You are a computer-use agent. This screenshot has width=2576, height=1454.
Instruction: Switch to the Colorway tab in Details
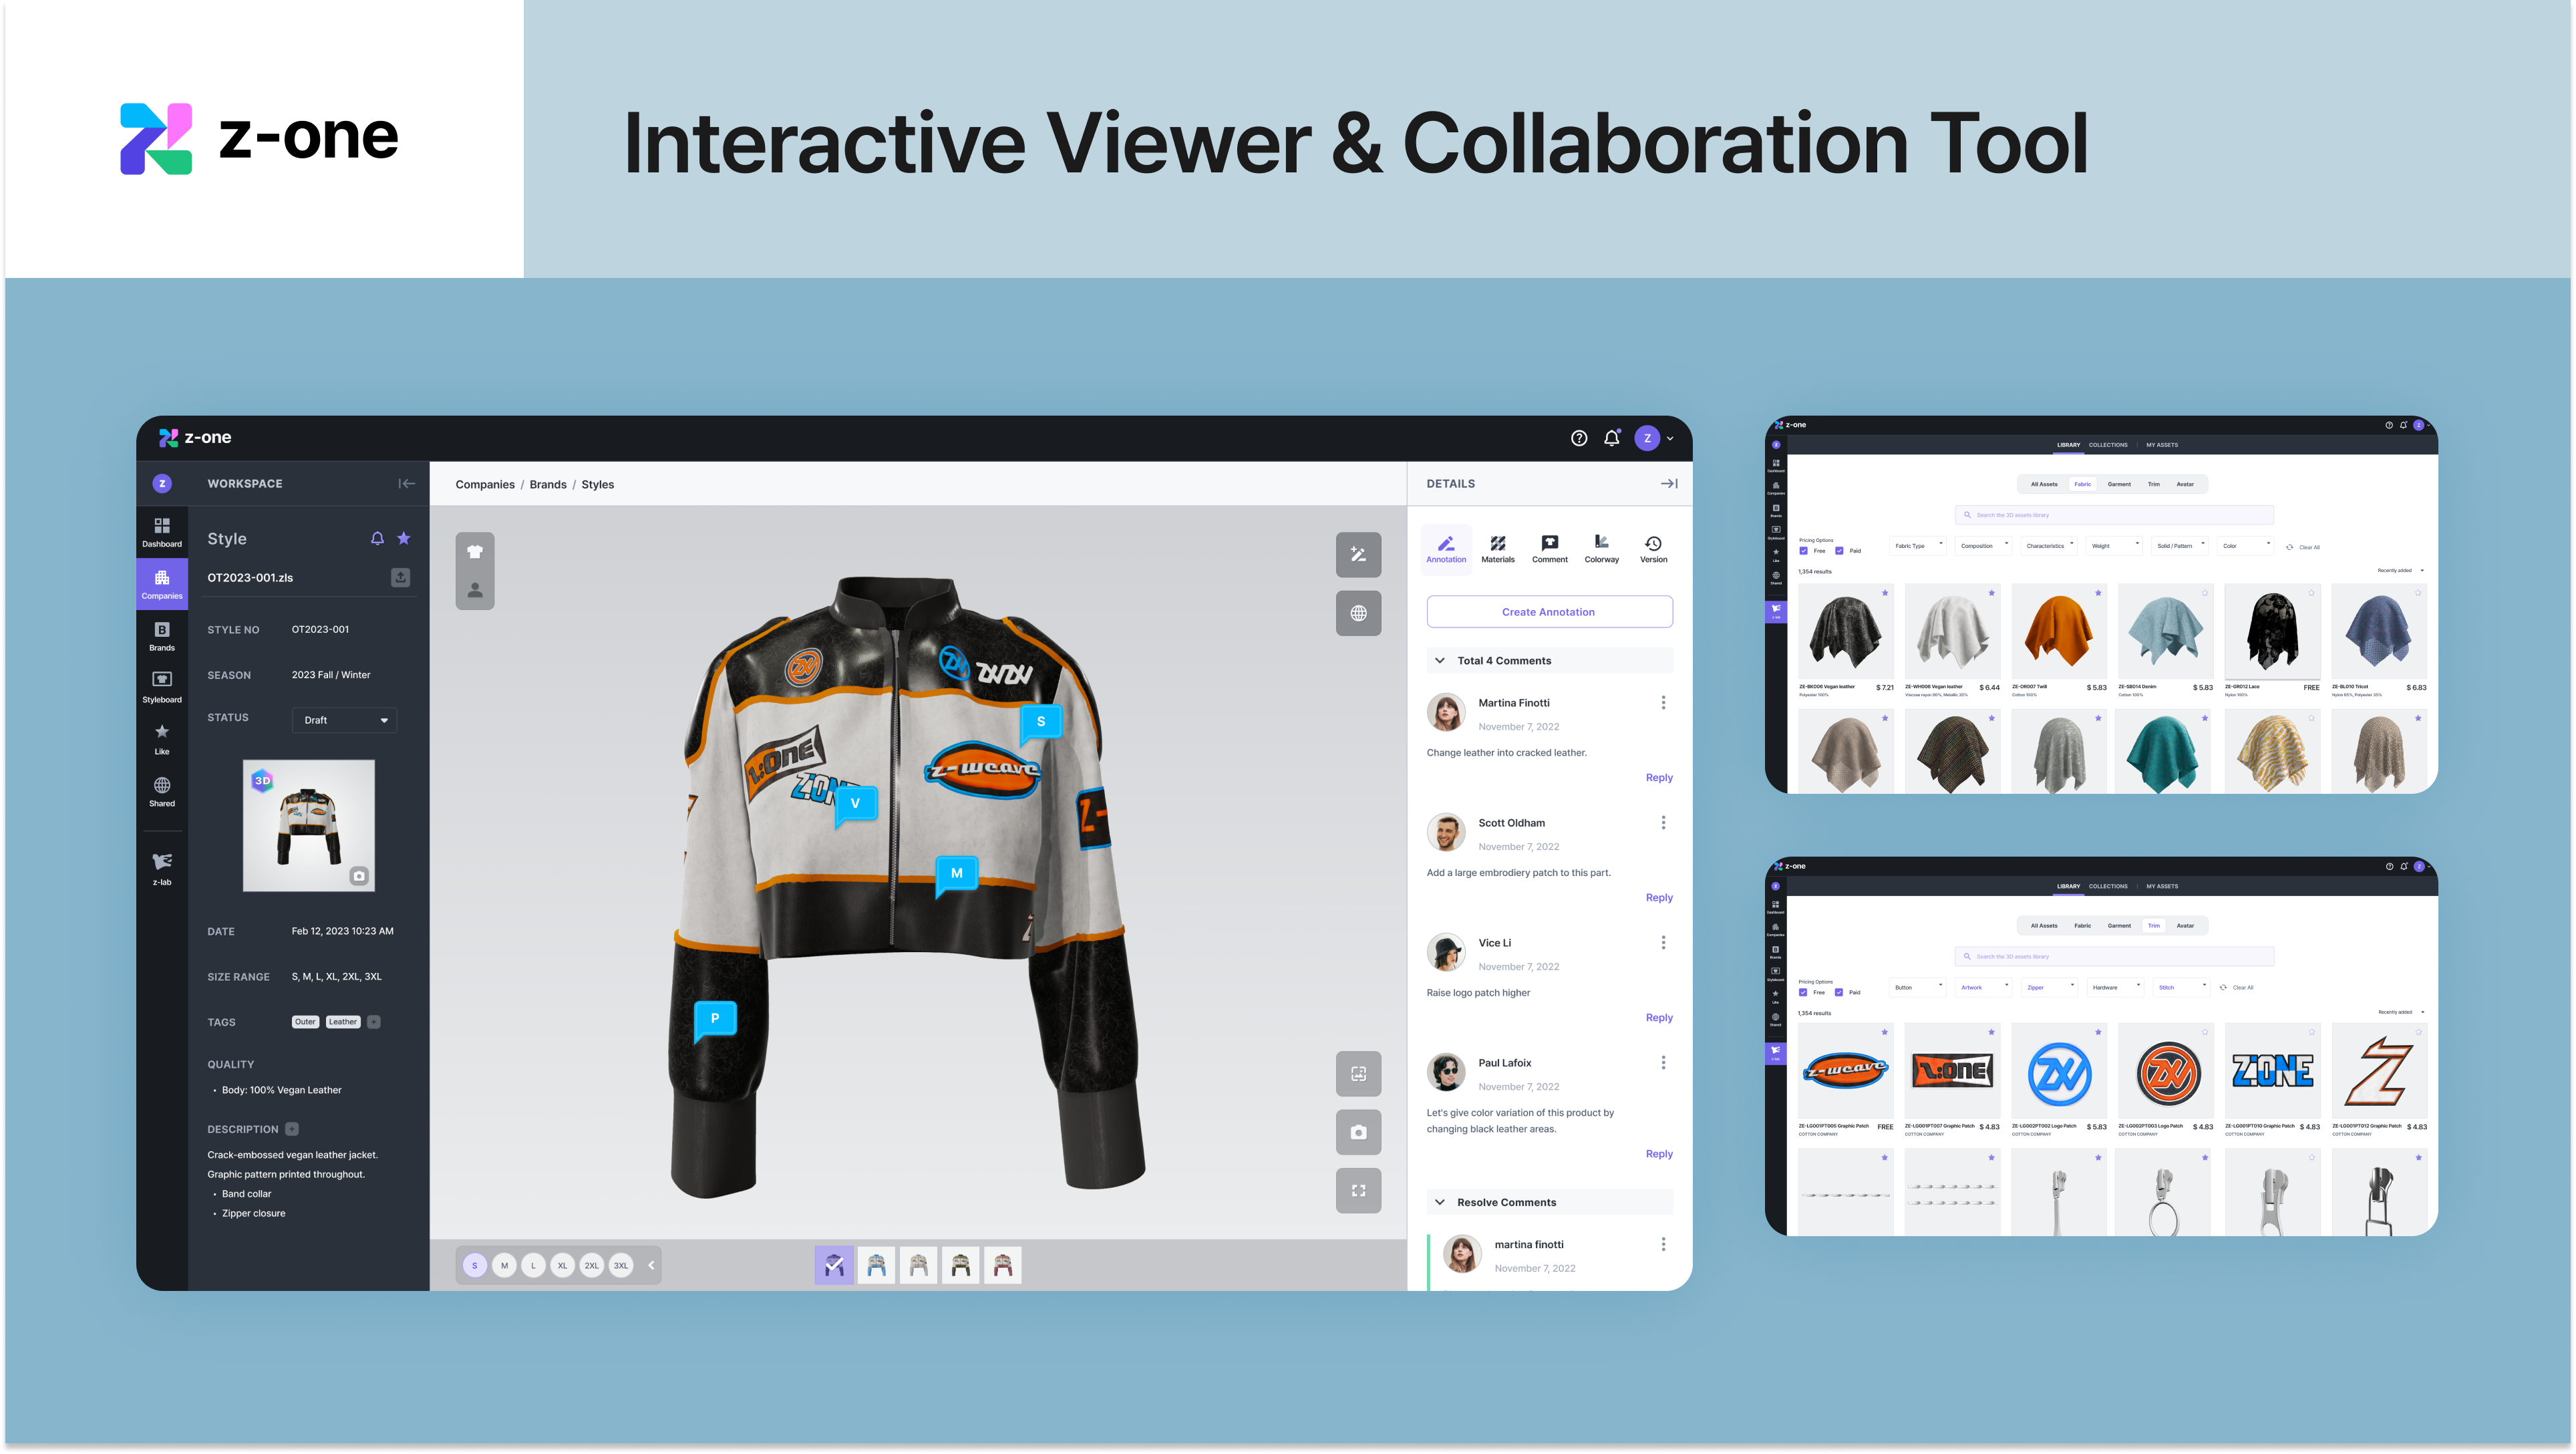[1601, 549]
